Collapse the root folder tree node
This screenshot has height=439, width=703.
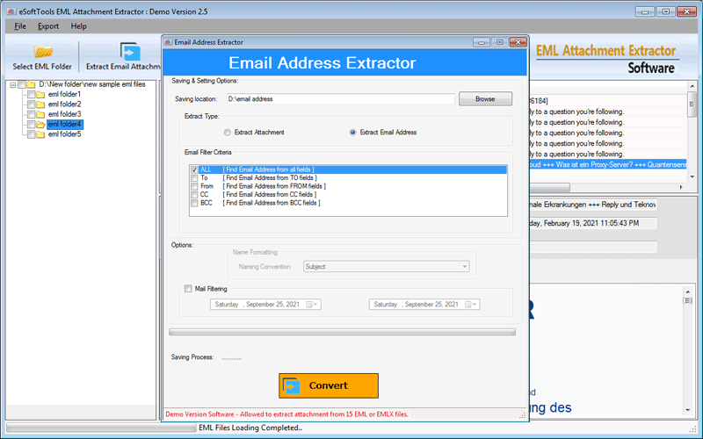pyautogui.click(x=13, y=84)
